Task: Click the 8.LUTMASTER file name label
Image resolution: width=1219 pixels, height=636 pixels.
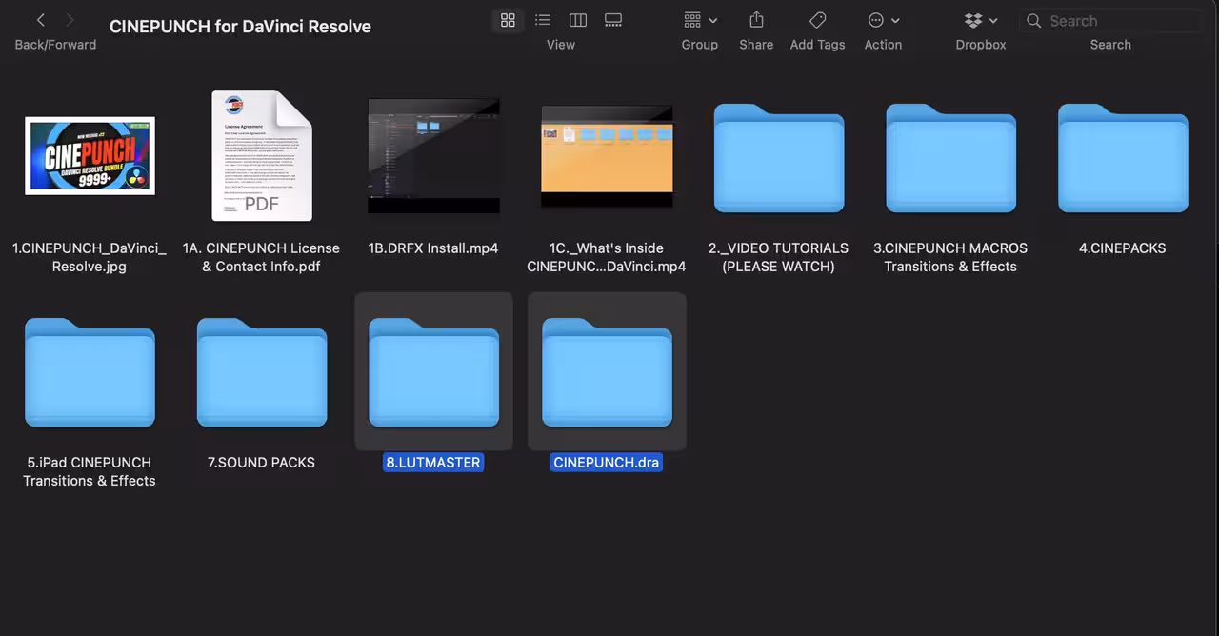Action: [x=433, y=463]
